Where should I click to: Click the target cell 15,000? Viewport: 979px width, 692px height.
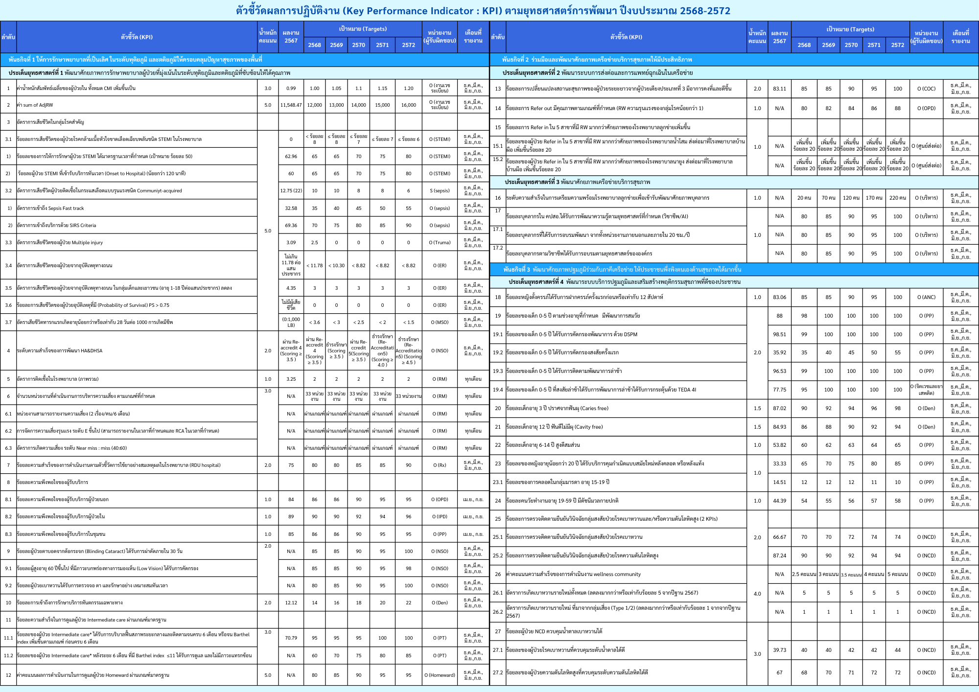pyautogui.click(x=382, y=105)
